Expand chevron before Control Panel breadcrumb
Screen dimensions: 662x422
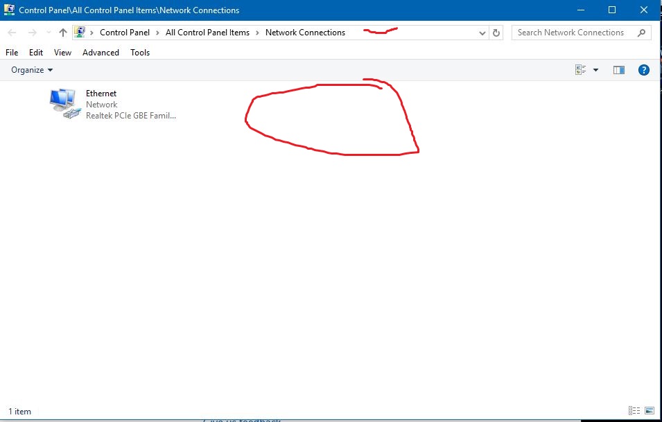(92, 33)
